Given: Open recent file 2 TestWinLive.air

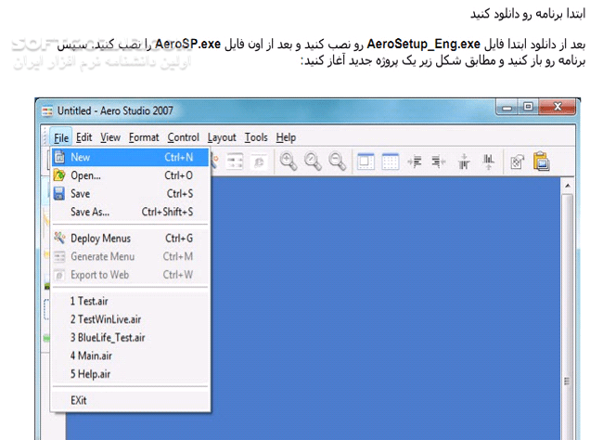Looking at the screenshot, I should pyautogui.click(x=131, y=319).
